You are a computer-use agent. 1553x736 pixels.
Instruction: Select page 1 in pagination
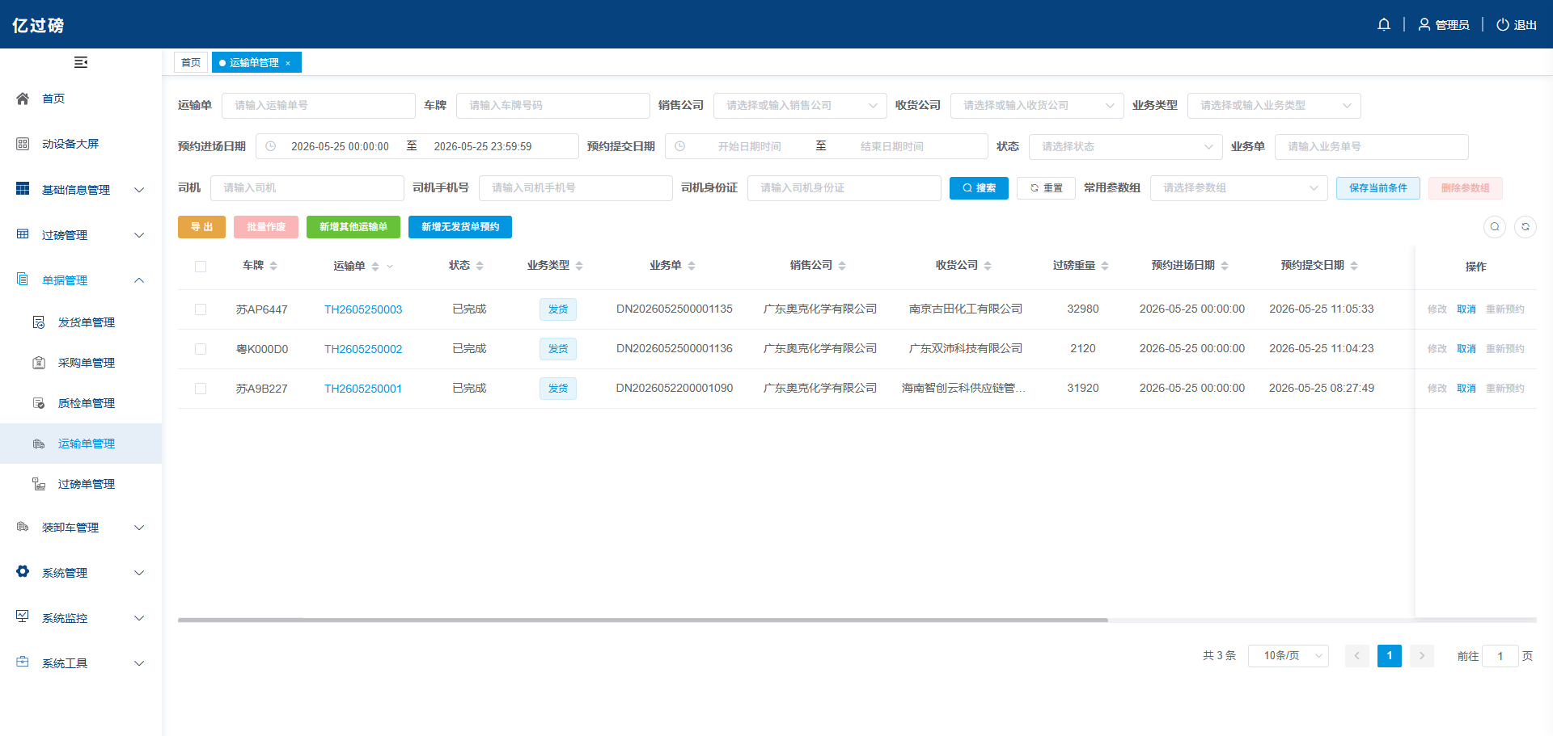(x=1390, y=656)
